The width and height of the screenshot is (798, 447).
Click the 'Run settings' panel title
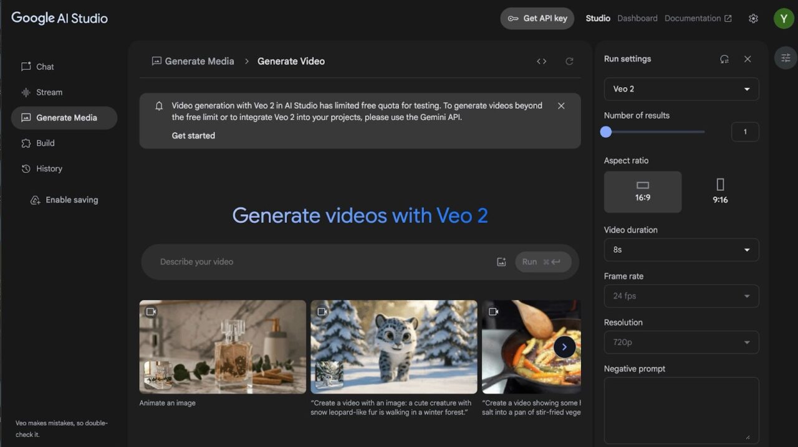(x=627, y=59)
